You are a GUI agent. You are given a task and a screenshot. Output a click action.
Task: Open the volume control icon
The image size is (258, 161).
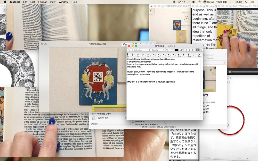pos(194,2)
